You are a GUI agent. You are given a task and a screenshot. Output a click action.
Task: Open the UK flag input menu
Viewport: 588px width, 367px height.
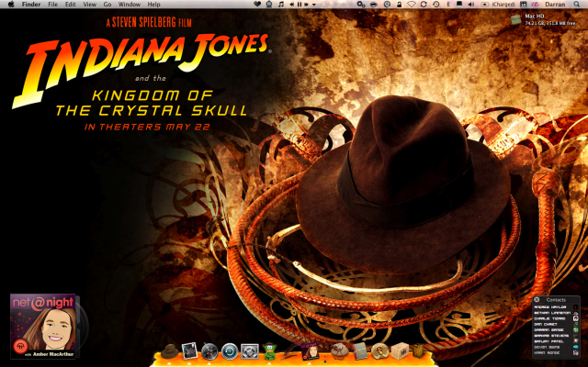tap(535, 5)
